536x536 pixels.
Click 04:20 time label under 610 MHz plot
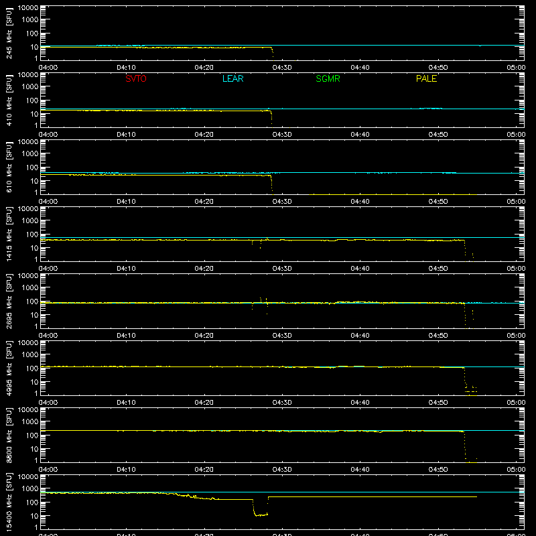pyautogui.click(x=204, y=202)
